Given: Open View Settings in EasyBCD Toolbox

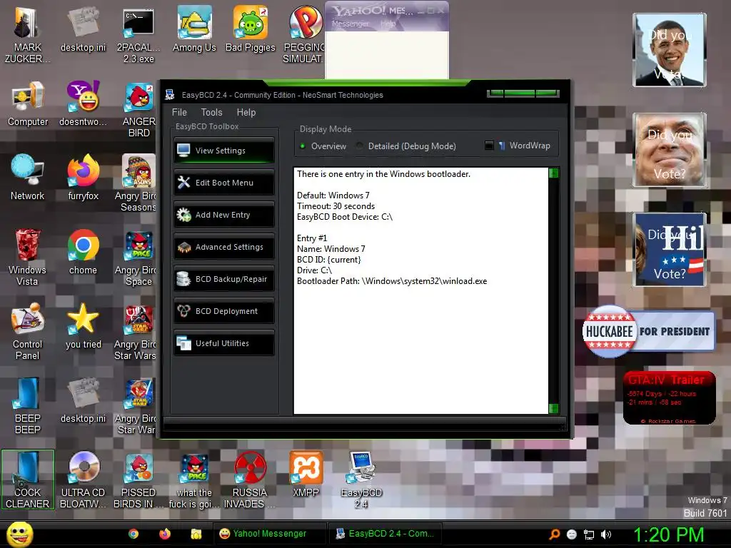Looking at the screenshot, I should coord(223,151).
